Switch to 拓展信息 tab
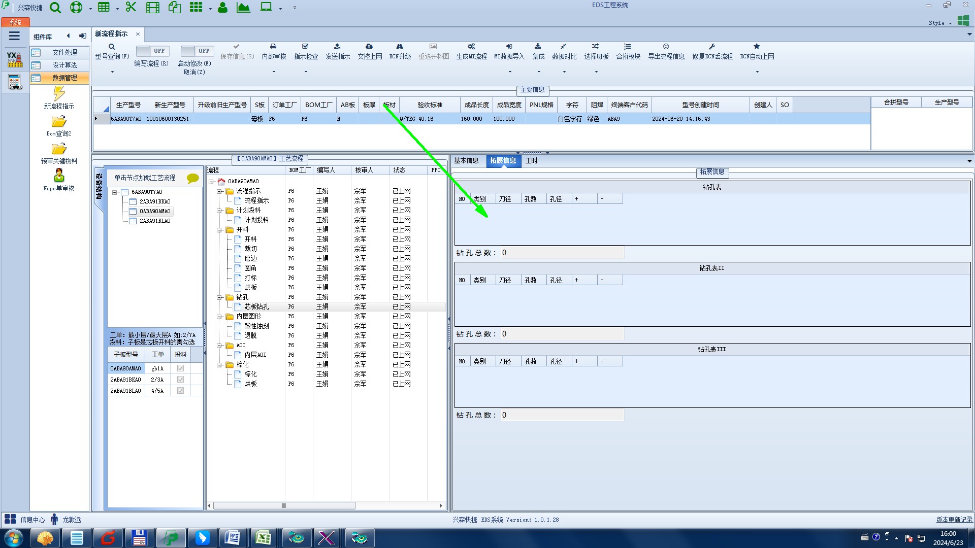This screenshot has height=548, width=975. point(503,161)
